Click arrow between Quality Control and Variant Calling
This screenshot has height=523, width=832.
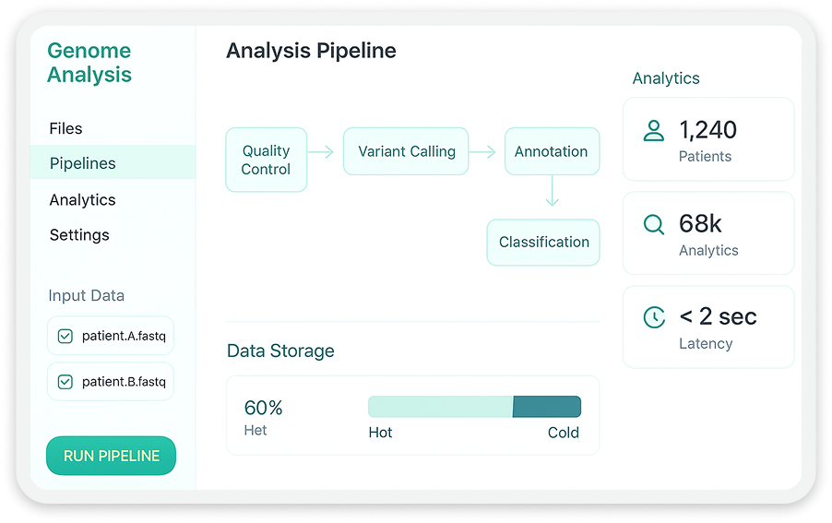click(x=321, y=152)
